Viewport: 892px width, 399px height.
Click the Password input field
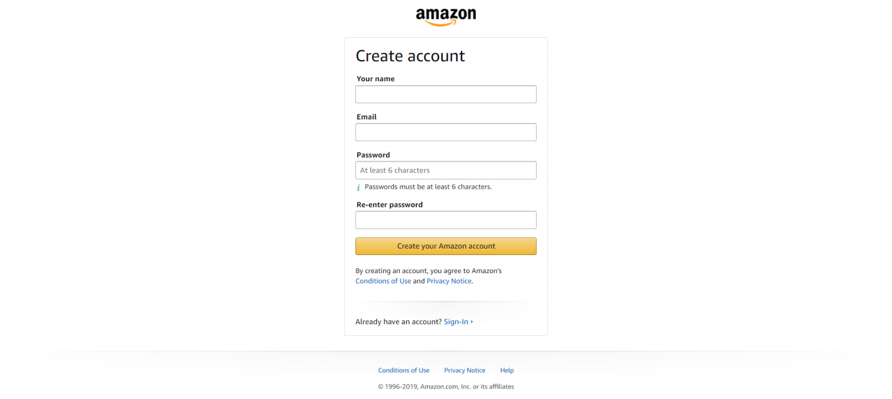(x=445, y=170)
